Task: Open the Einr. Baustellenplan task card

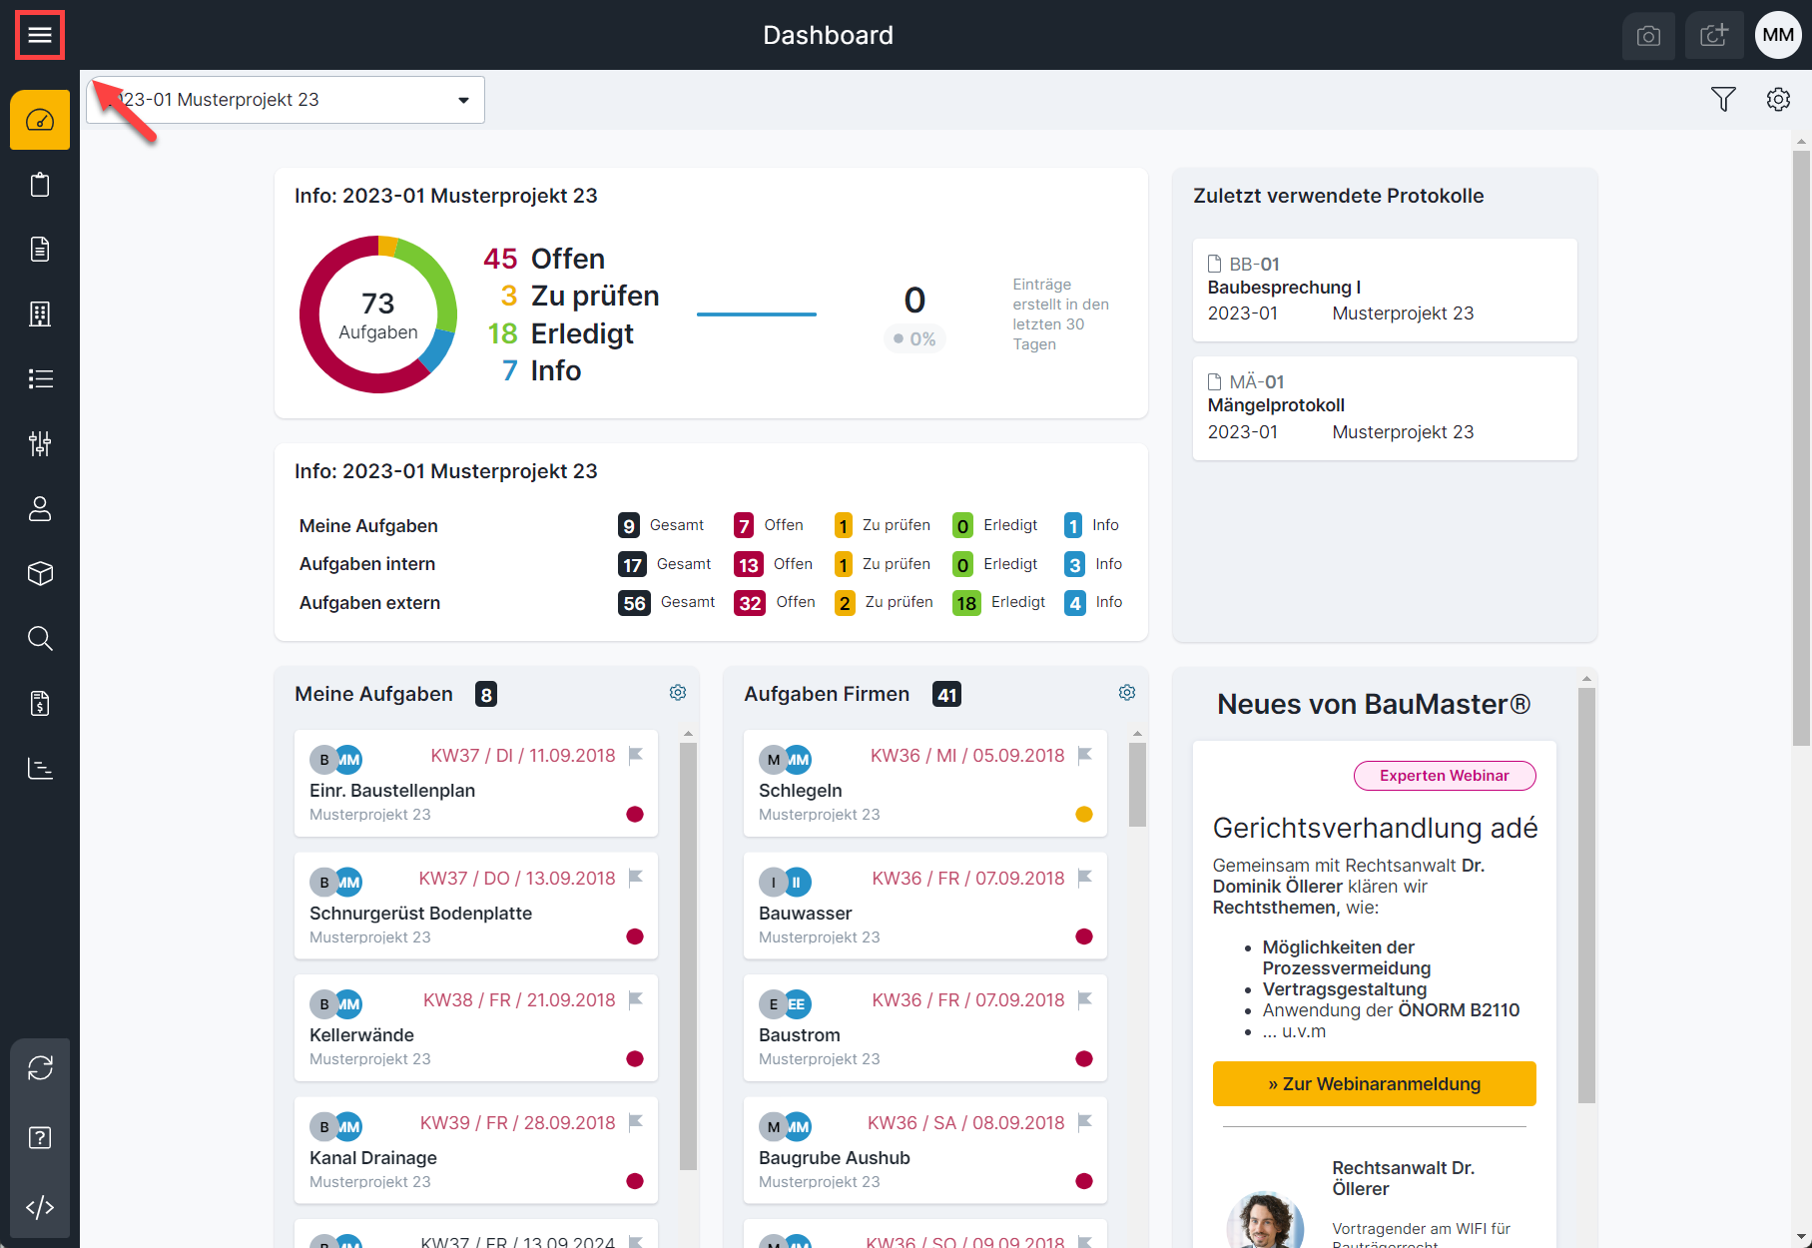Action: point(475,784)
